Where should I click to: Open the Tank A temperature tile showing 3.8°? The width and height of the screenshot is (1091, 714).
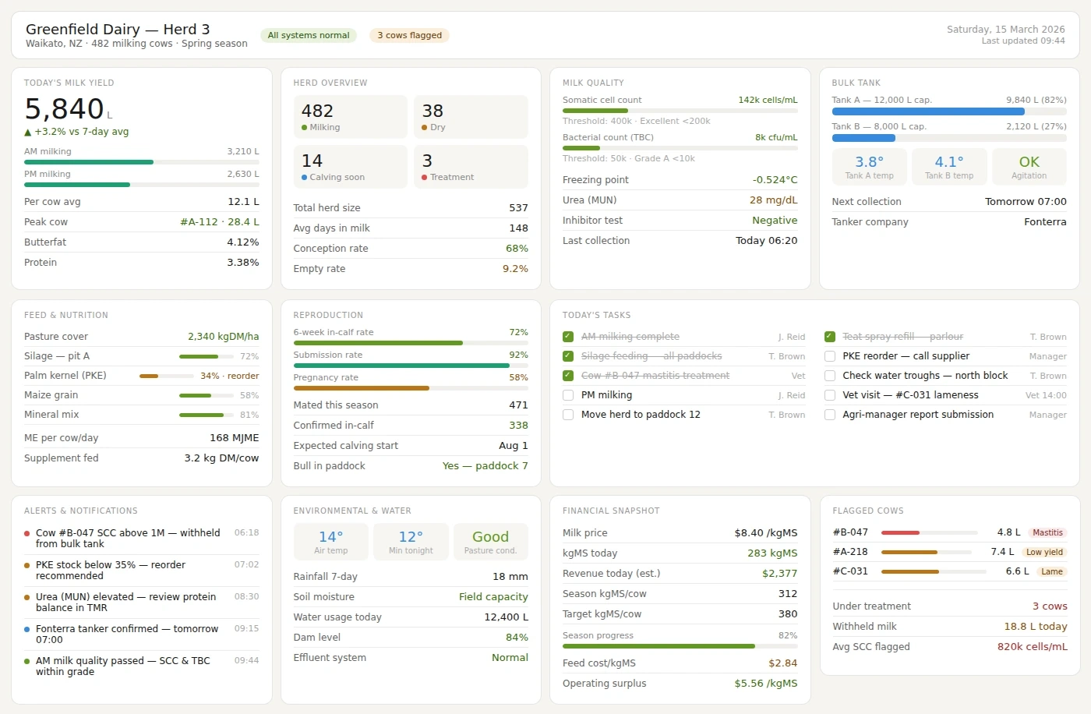(869, 166)
